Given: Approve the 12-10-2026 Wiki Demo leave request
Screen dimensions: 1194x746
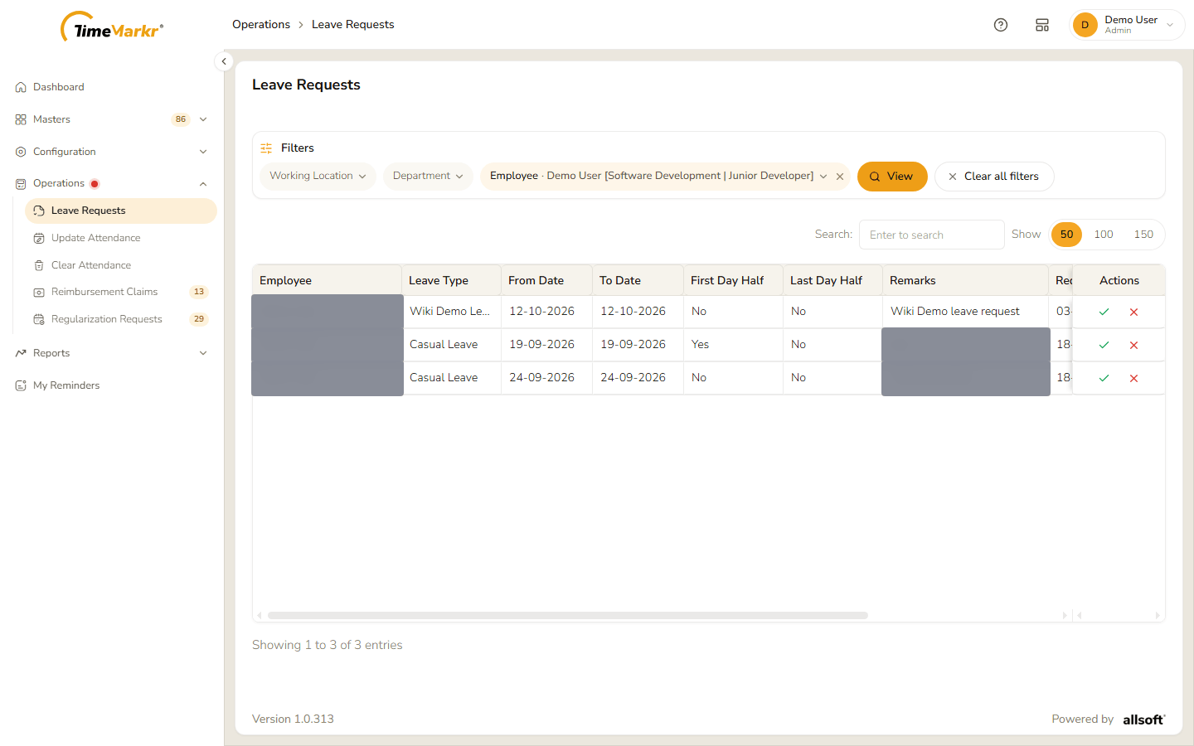Looking at the screenshot, I should [1104, 312].
